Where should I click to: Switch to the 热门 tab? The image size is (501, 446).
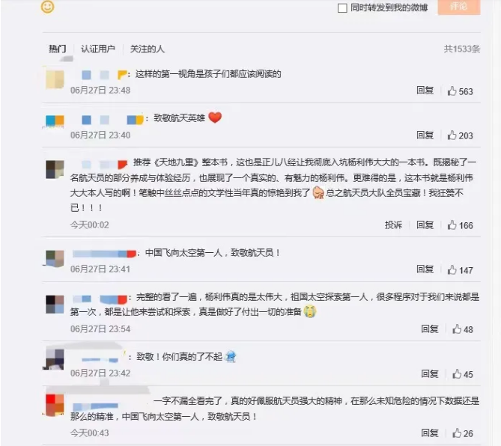click(x=58, y=49)
